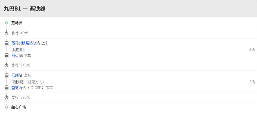Viewport: 257px width, 114px height.
Task: Click the train icon beside 荃湾西站 下车
Action: point(7,88)
